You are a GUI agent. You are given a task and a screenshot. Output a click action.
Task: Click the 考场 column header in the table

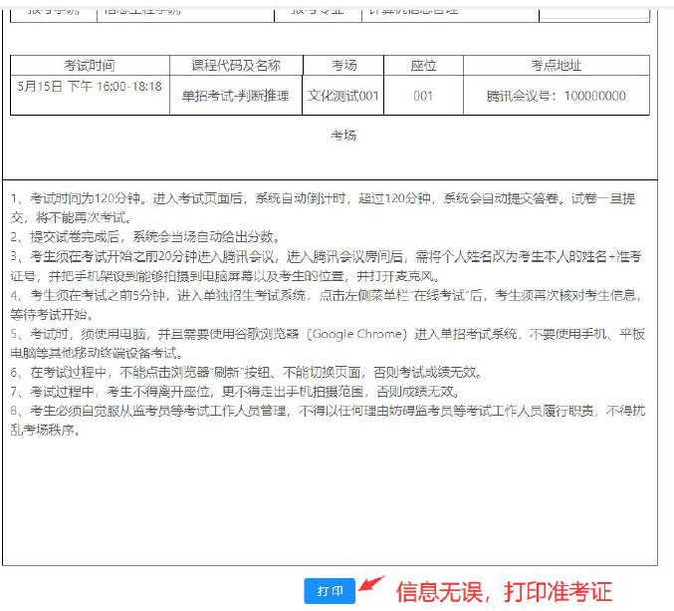(343, 66)
